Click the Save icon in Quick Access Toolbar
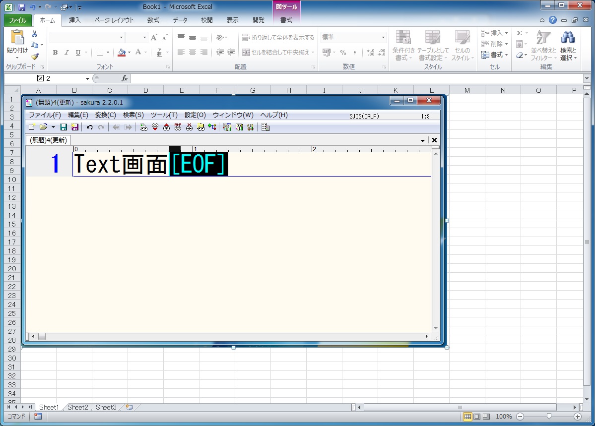Image resolution: width=595 pixels, height=426 pixels. point(21,7)
